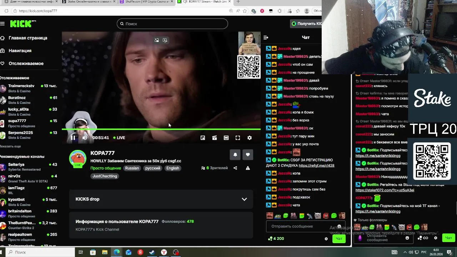
Task: Focus the Поиск search field on Kick
Action: [172, 24]
